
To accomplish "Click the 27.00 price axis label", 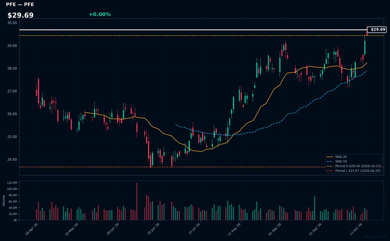I will pyautogui.click(x=12, y=91).
